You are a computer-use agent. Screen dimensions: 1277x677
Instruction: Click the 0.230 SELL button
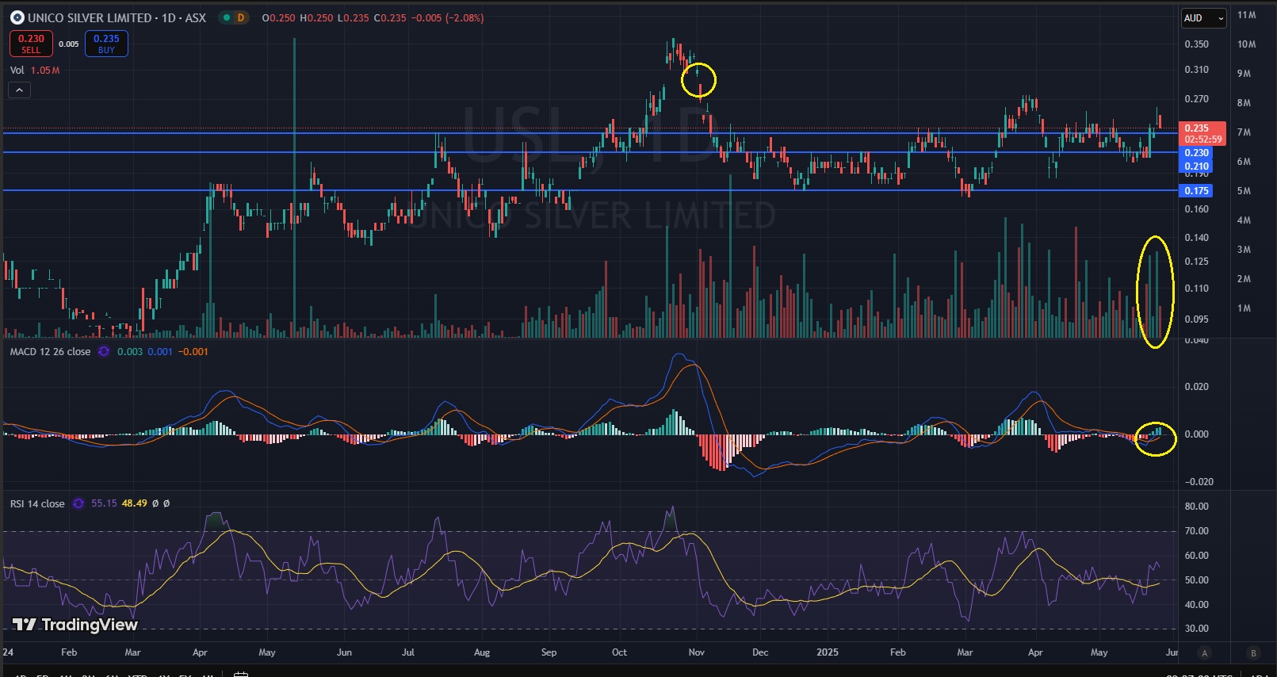coord(31,44)
